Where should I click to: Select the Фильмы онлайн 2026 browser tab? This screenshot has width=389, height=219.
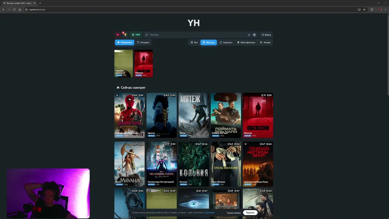(19, 3)
